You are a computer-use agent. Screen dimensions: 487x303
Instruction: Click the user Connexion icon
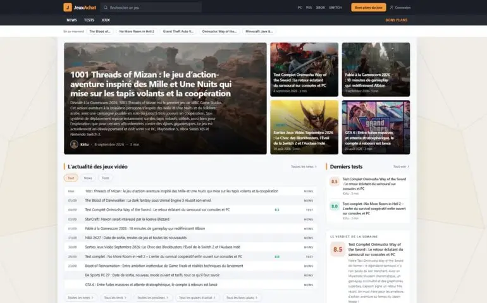click(391, 8)
